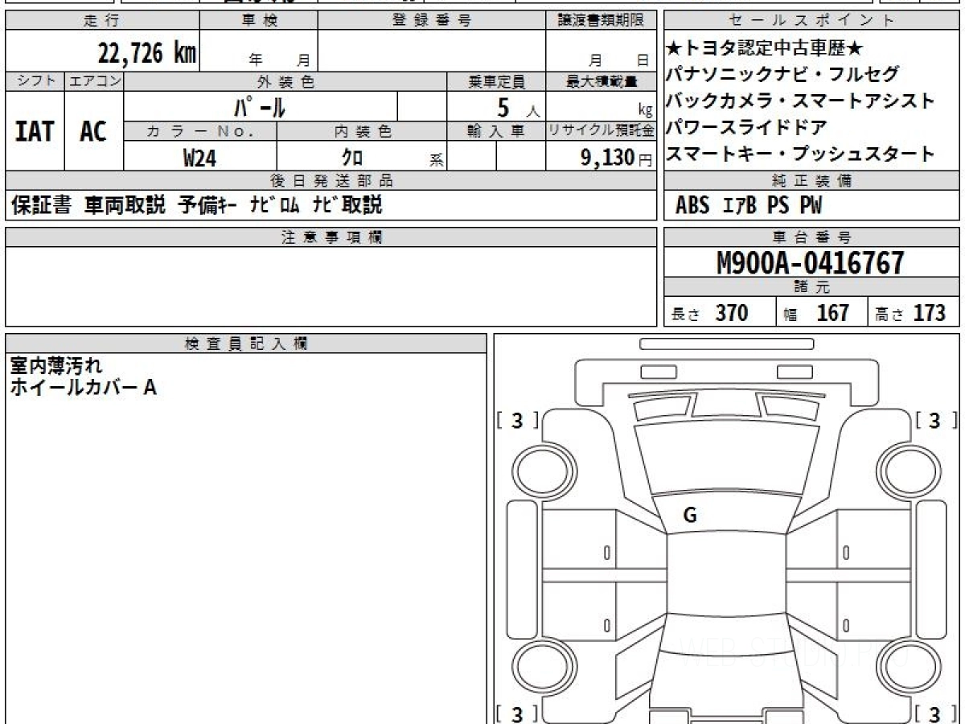Click the AC air conditioner cell
The width and height of the screenshot is (965, 724).
tap(93, 131)
